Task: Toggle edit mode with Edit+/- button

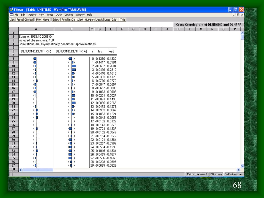Action: click(x=56, y=20)
